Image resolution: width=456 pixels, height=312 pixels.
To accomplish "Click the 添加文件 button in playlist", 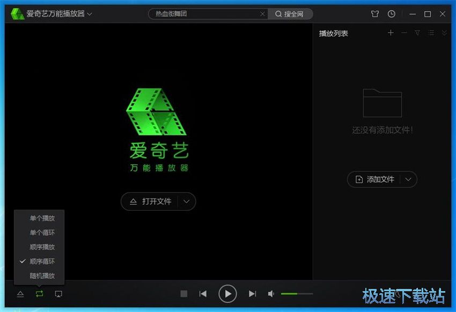I will tap(375, 179).
